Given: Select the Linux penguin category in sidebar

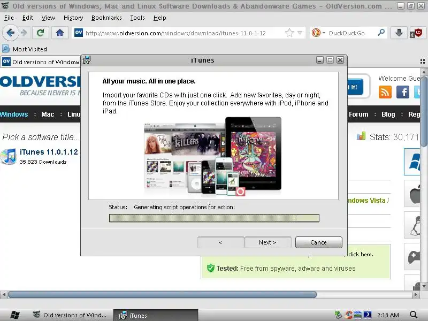Looking at the screenshot, I should 412,225.
